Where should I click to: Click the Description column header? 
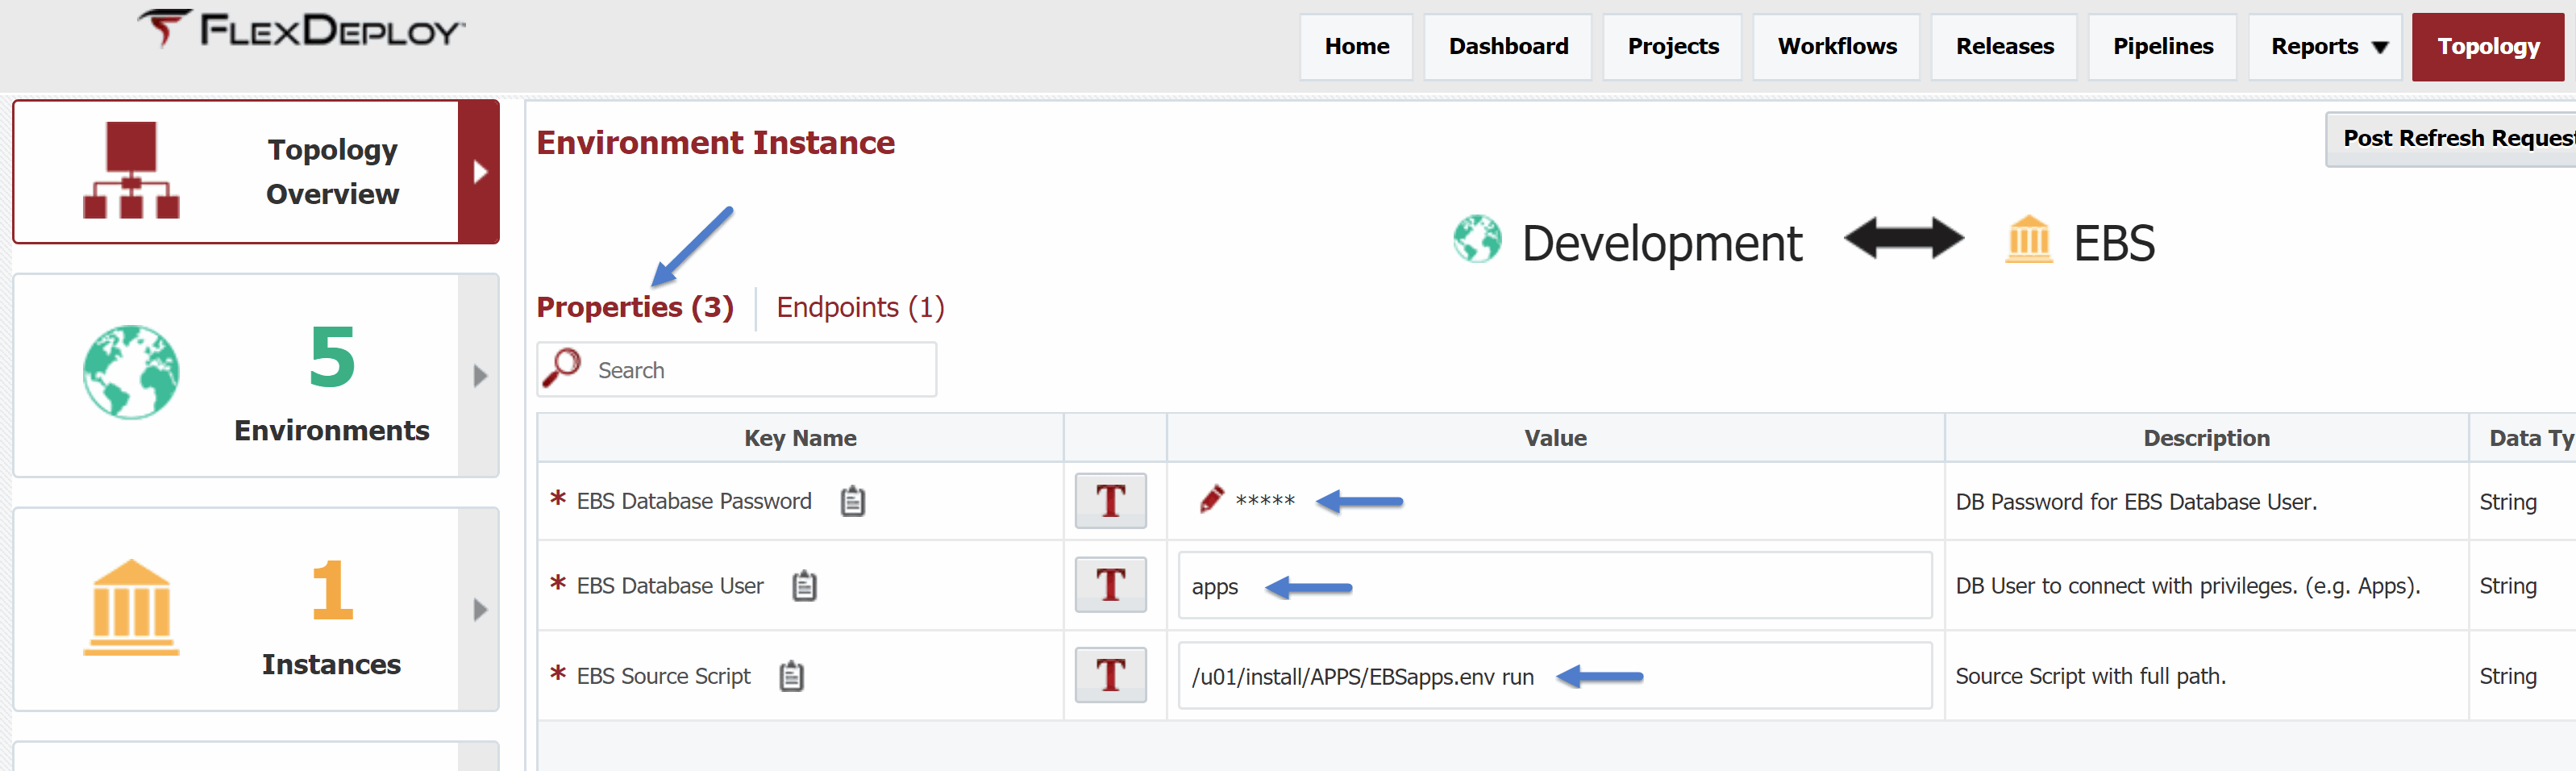tap(2206, 438)
